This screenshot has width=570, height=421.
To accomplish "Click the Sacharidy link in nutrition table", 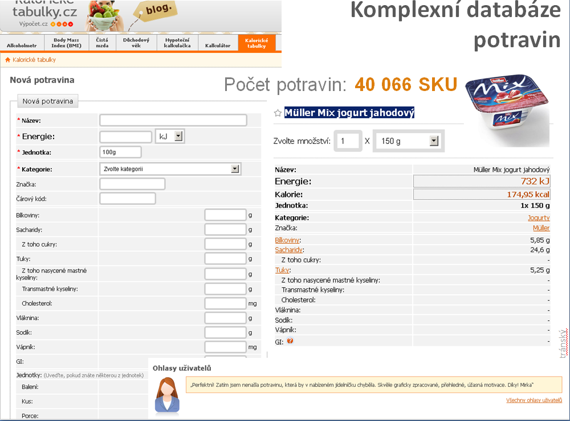I will tap(288, 250).
